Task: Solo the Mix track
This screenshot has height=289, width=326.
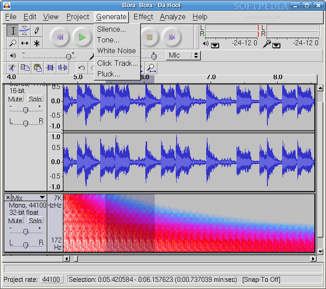Action: pos(35,220)
